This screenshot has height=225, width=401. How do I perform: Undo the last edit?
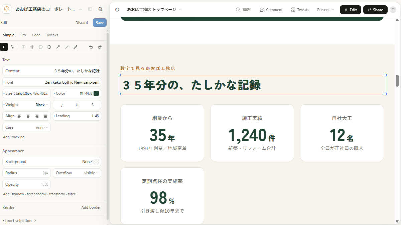[x=91, y=47]
